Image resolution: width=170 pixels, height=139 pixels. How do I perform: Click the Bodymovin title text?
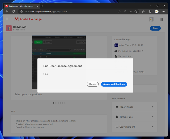click(x=20, y=27)
